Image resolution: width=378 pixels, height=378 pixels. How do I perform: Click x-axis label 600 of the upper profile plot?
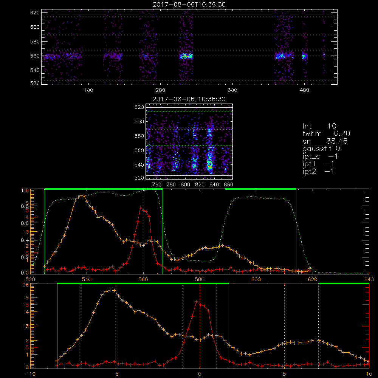[x=256, y=279]
